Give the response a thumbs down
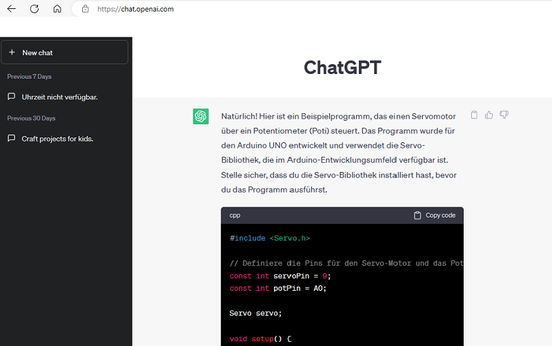The width and height of the screenshot is (552, 346). point(504,115)
